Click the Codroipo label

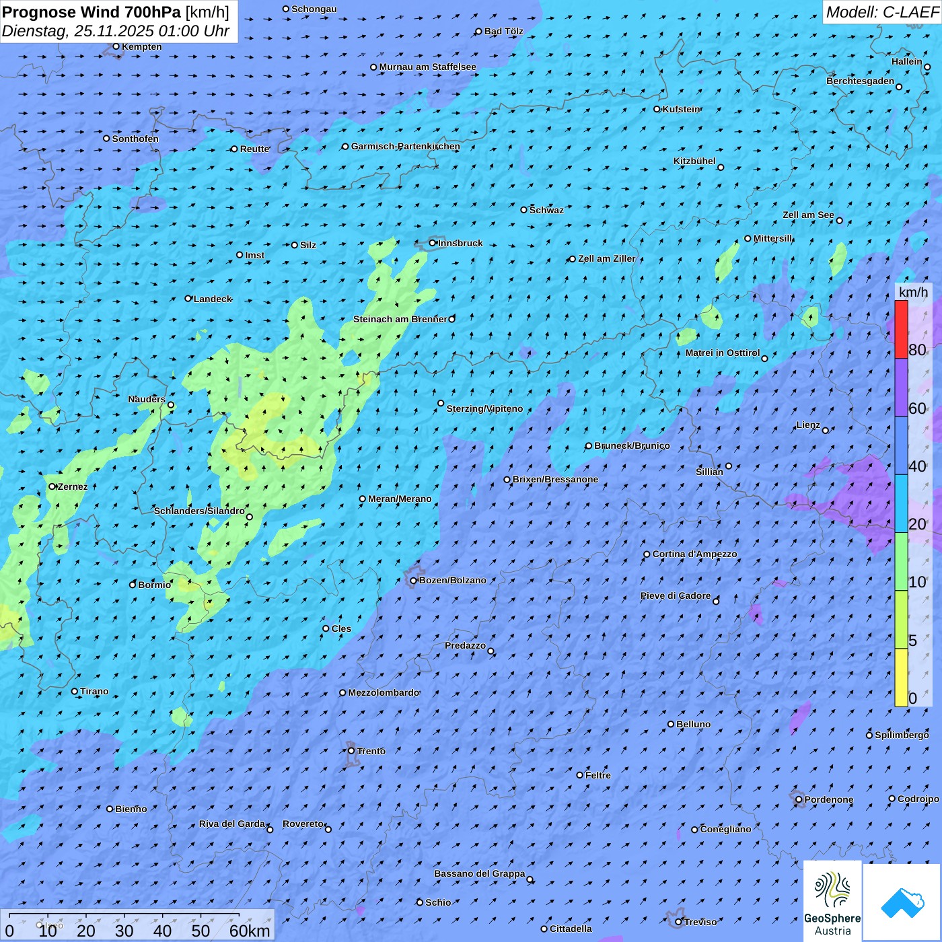tap(918, 799)
